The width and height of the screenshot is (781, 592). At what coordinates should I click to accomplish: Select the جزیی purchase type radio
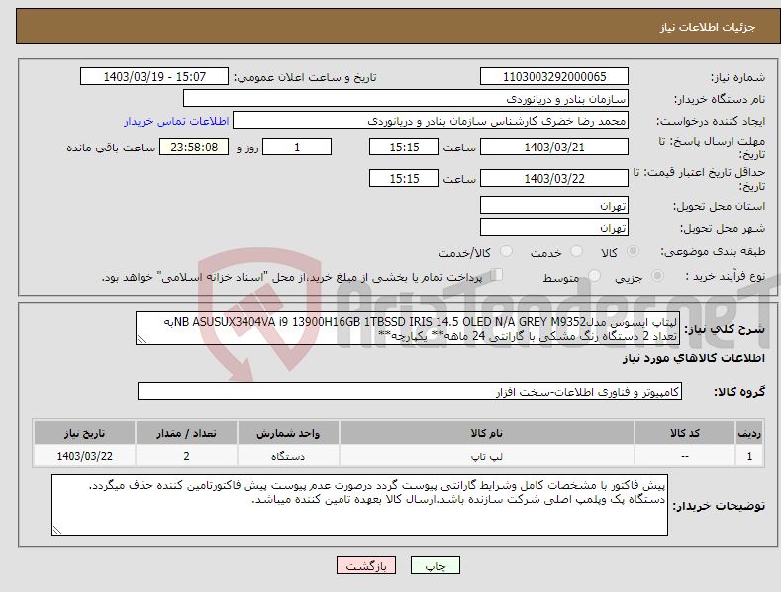click(x=657, y=275)
